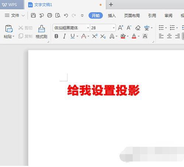The image size is (184, 167).
Task: Click the Undo icon
Action: (66, 15)
